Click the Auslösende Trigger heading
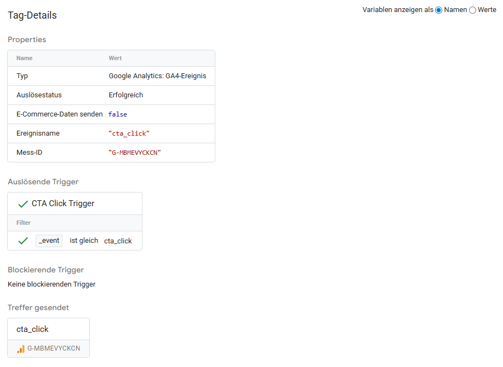Image resolution: width=503 pixels, height=367 pixels. (43, 182)
